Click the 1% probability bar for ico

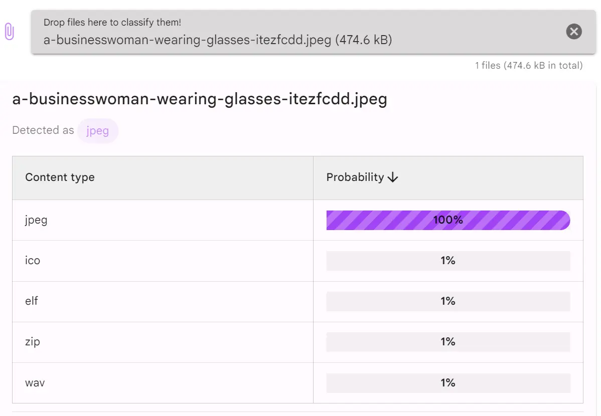(448, 261)
